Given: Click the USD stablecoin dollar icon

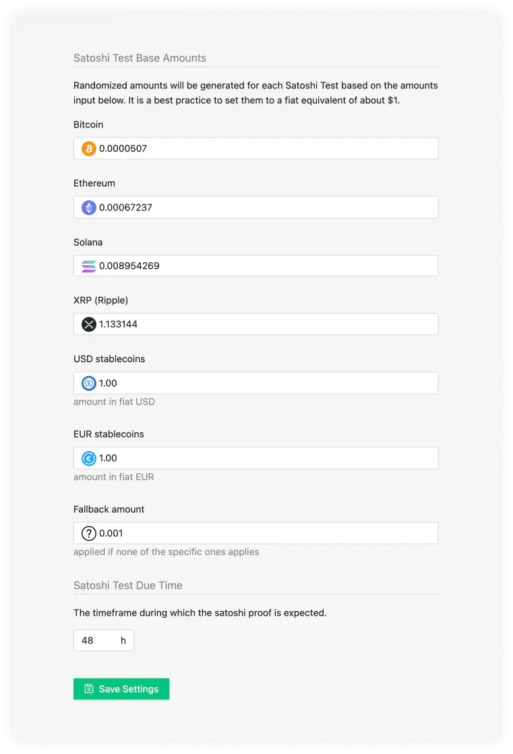Looking at the screenshot, I should pyautogui.click(x=88, y=383).
